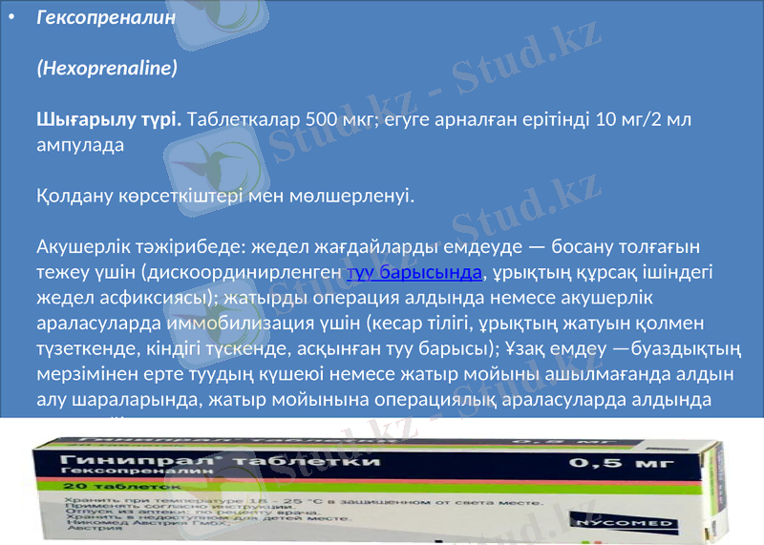Click the NYCOMED logo on package
The height and width of the screenshot is (545, 764).
tap(625, 524)
